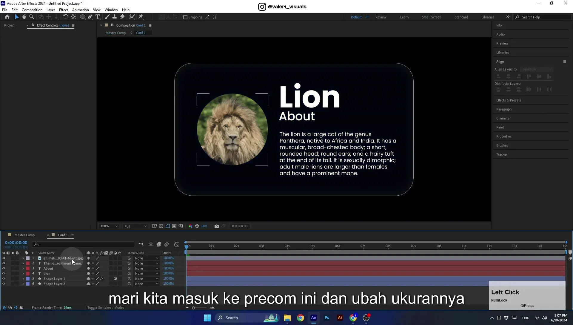The image size is (573, 325).
Task: Select the Clone Stamp tool
Action: [114, 17]
